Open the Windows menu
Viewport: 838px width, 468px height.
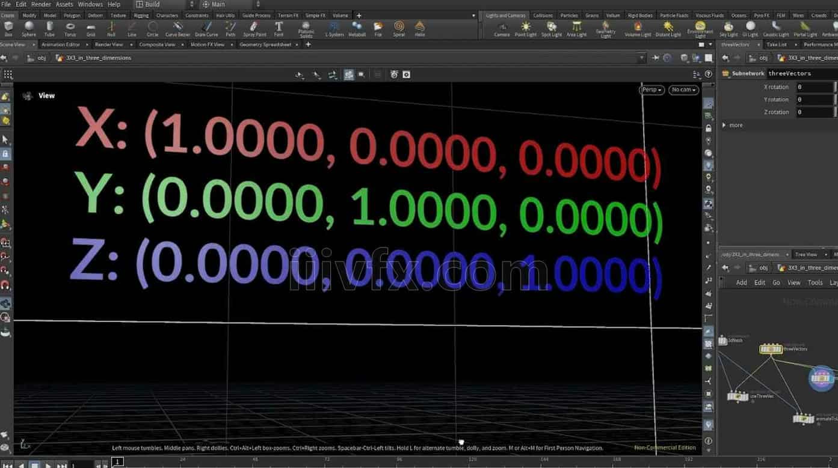pos(90,4)
